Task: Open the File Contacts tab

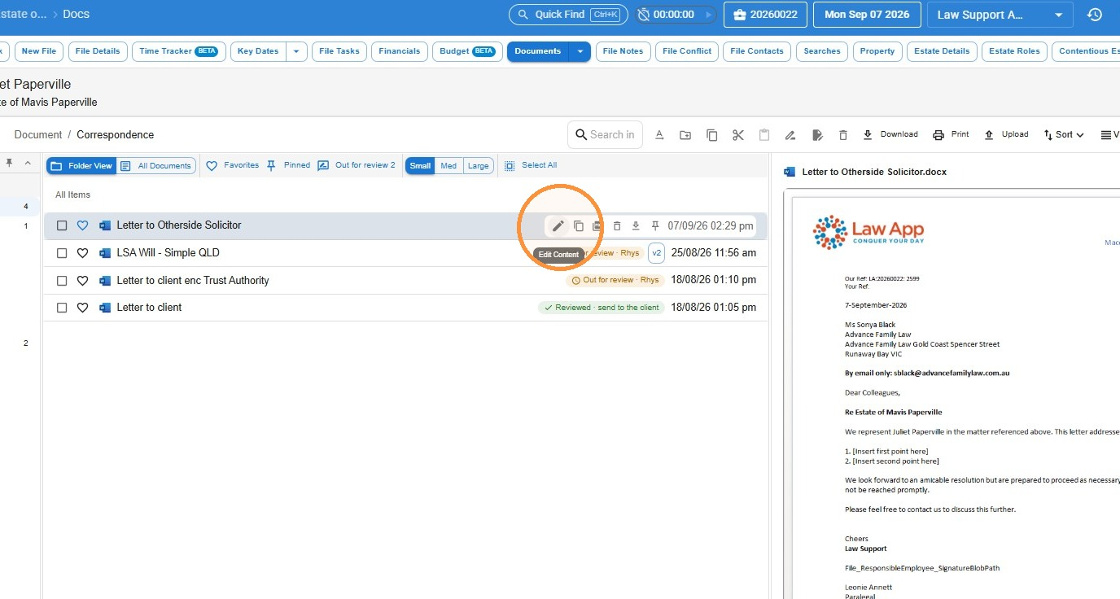Action: point(757,51)
